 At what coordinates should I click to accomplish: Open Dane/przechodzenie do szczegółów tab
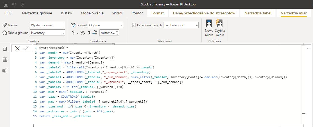pyautogui.click(x=204, y=13)
